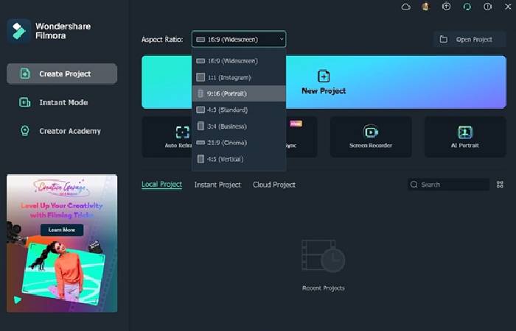Select 9:16 (Portrait) aspect ratio
Viewport: 516px width, 331px height.
pos(239,93)
